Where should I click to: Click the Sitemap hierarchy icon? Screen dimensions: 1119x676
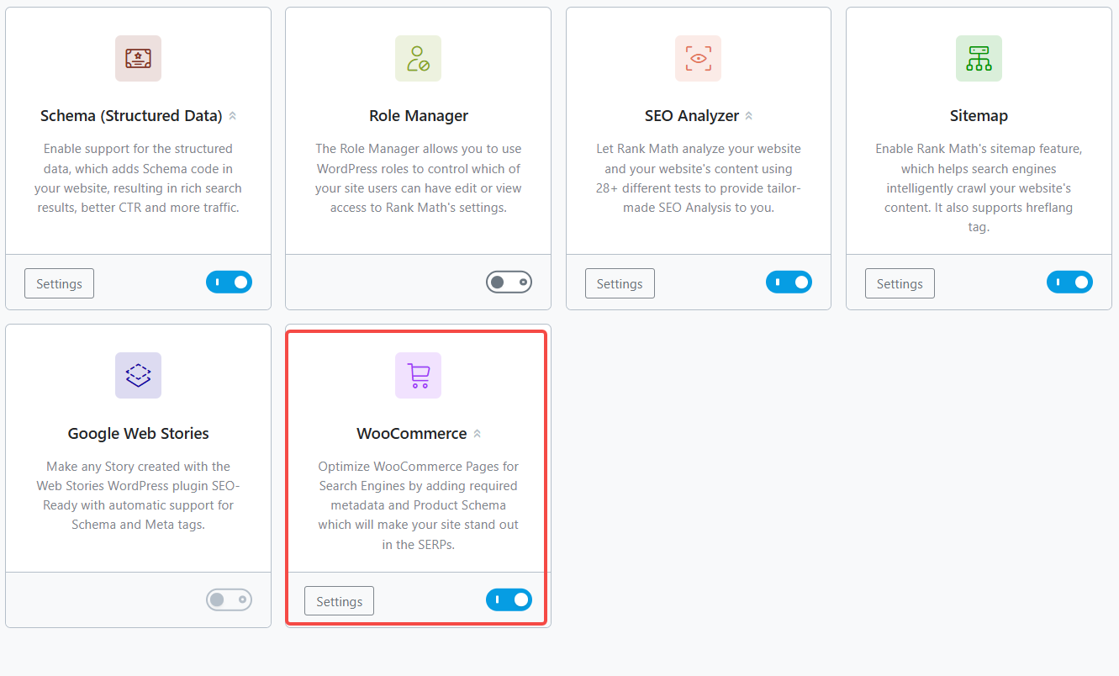coord(979,58)
